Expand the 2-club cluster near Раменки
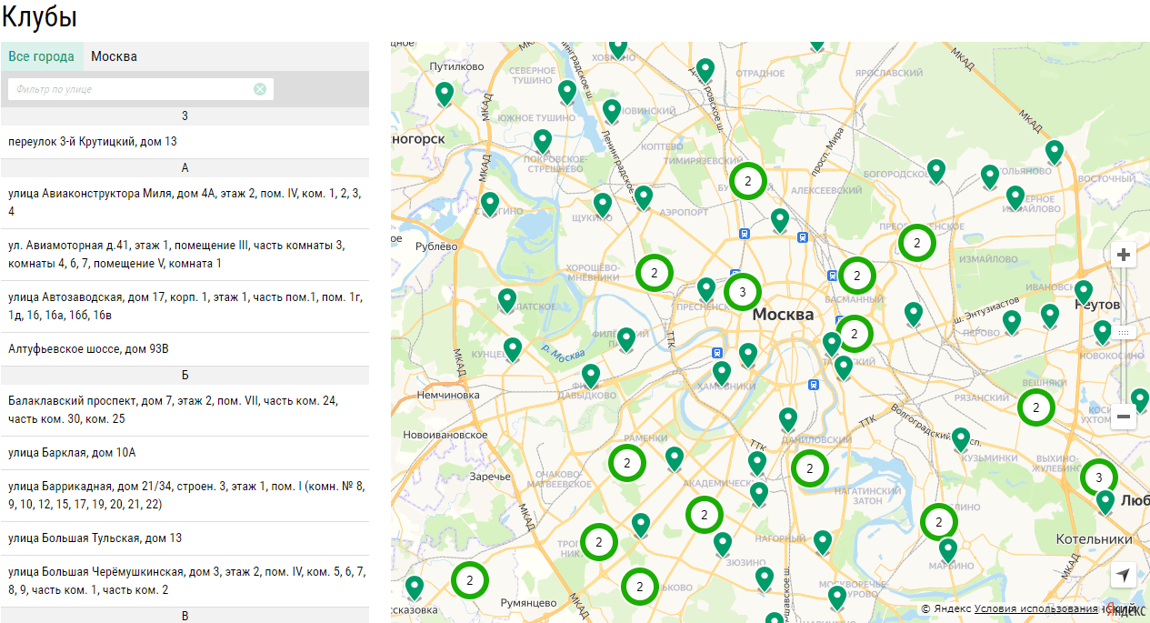This screenshot has width=1150, height=623. click(626, 463)
